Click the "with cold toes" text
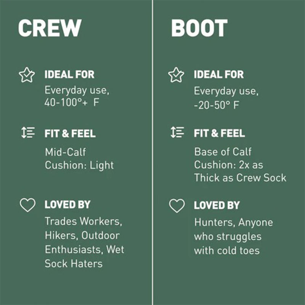 click(226, 250)
